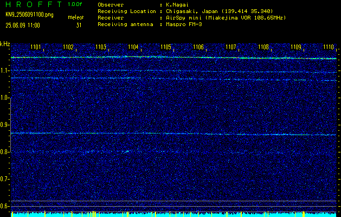341x217 pixels.
Task: Click the 0.6 frequency axis label
Action: [x=4, y=206]
